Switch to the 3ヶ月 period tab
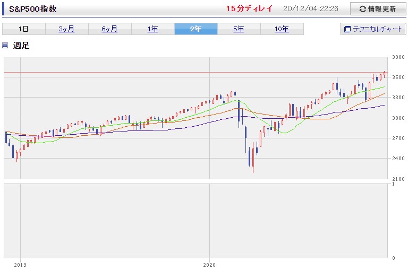Viewport: 408px width, 271px height. click(x=66, y=29)
